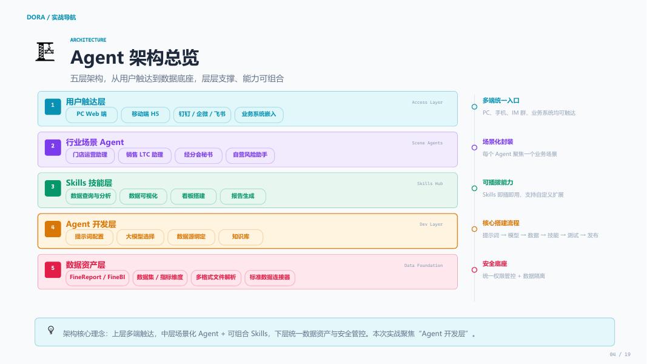Select the 销售 LTC 助理 pill
Screen dimensions: 647x364
(144, 155)
